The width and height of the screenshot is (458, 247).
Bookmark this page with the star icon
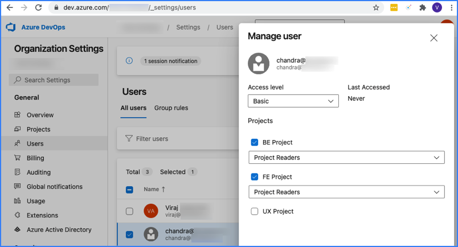point(376,8)
